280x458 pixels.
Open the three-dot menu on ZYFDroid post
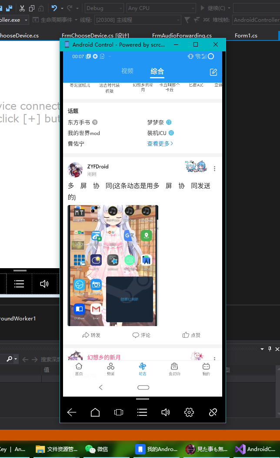click(x=214, y=168)
